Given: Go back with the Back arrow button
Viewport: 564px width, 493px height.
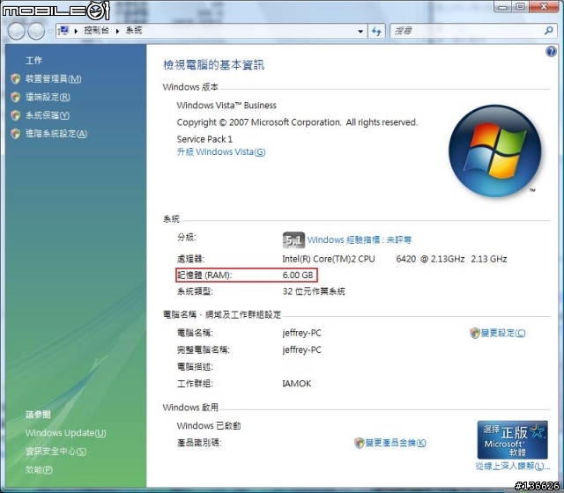Looking at the screenshot, I should tap(17, 32).
